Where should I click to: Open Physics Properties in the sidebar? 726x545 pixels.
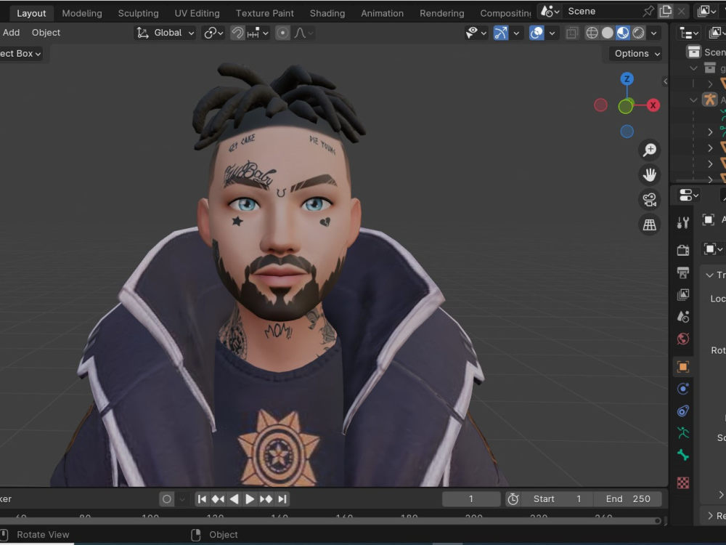click(x=682, y=411)
